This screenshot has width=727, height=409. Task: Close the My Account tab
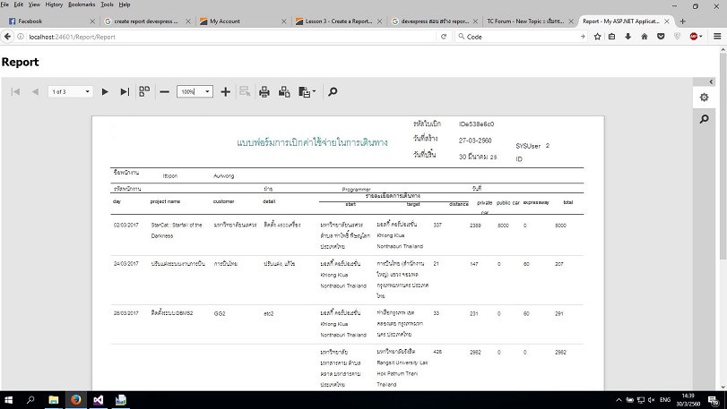click(x=284, y=21)
